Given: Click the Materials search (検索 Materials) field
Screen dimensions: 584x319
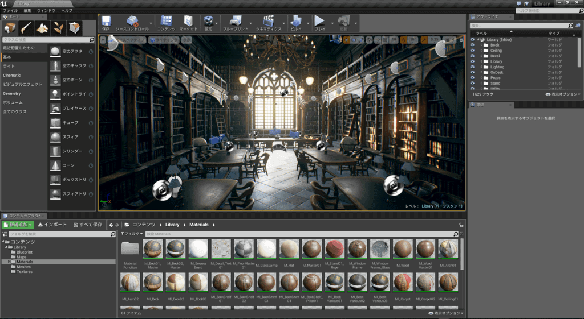Looking at the screenshot, I should click(302, 234).
